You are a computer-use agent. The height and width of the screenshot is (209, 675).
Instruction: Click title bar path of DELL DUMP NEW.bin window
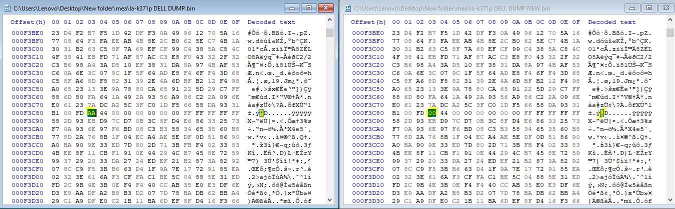451,8
